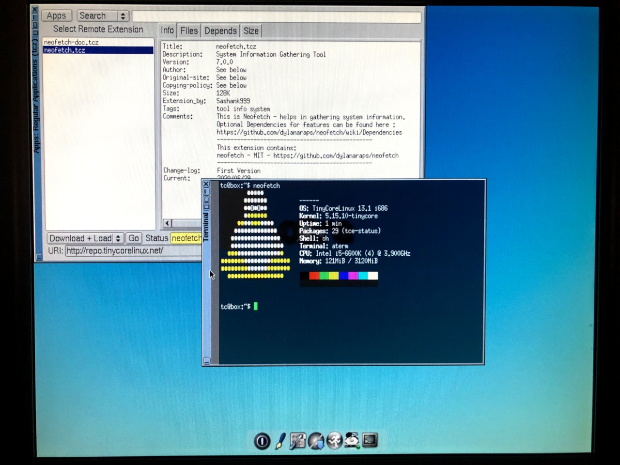
Task: Switch to the Files tab
Action: pyautogui.click(x=189, y=31)
